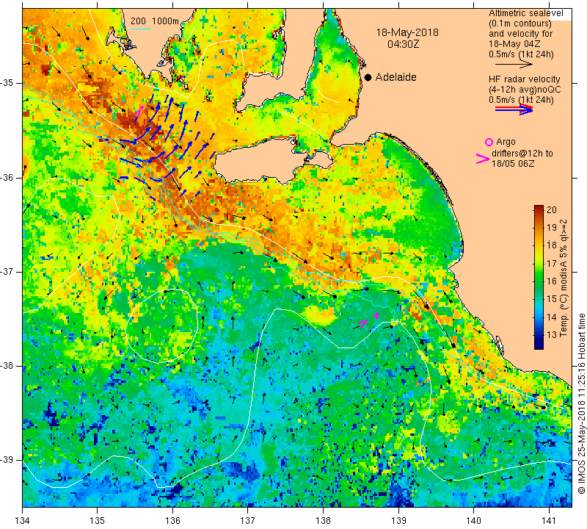
Task: Click the 'drifters@12h to' legend text
Action: (x=522, y=154)
